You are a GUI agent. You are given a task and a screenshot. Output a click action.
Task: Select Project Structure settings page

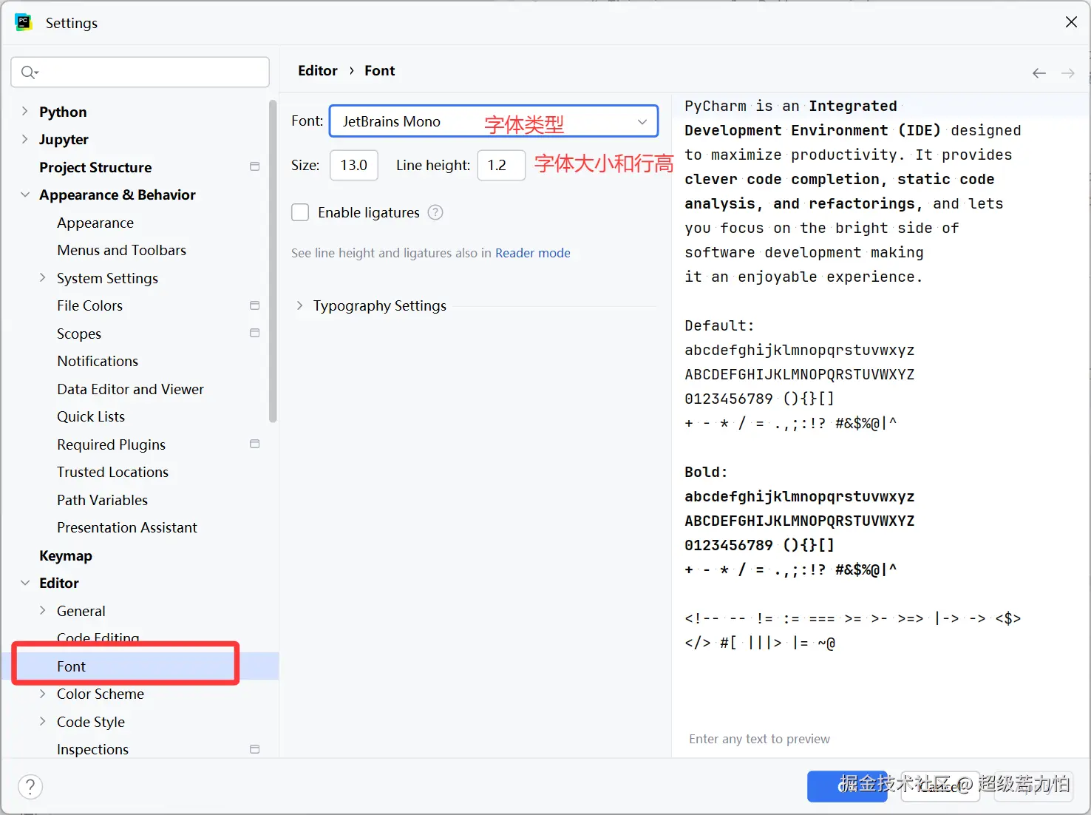[x=95, y=167]
